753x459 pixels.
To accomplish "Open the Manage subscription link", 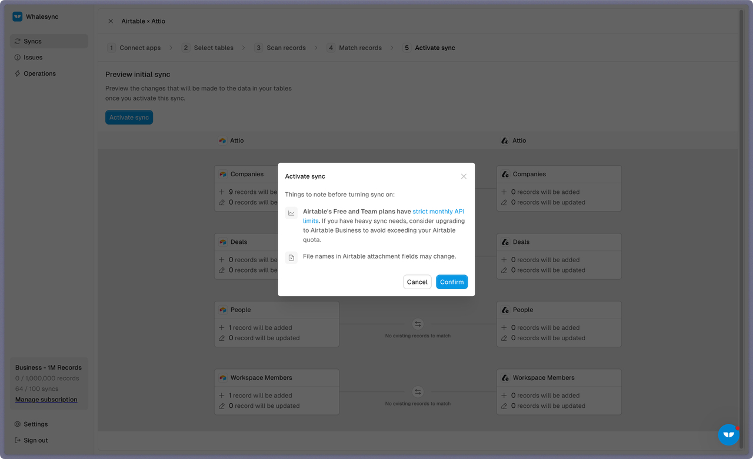I will (x=46, y=400).
